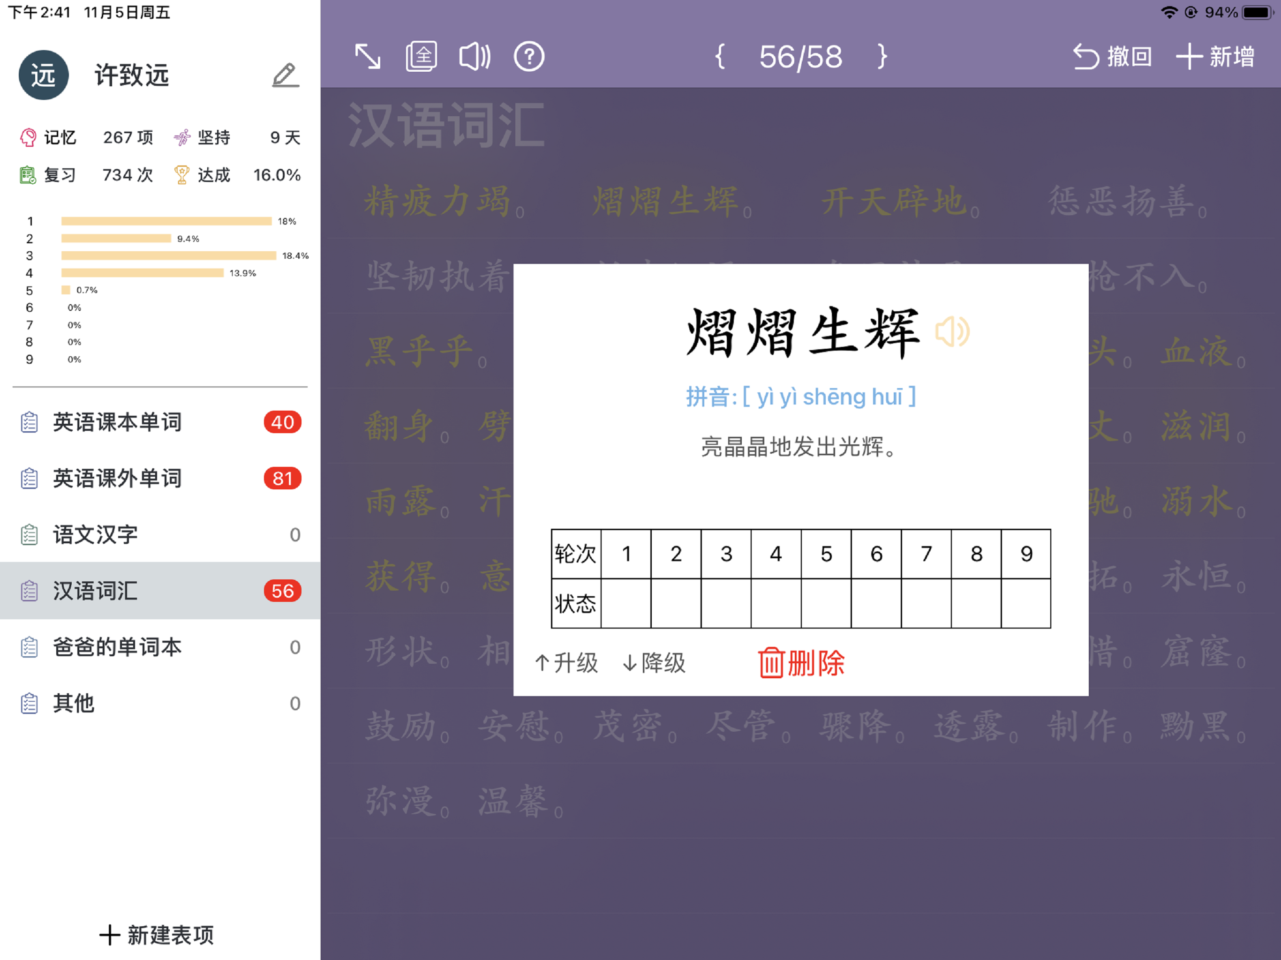The height and width of the screenshot is (960, 1281).
Task: Tap 升级 to upgrade the word
Action: pyautogui.click(x=566, y=663)
